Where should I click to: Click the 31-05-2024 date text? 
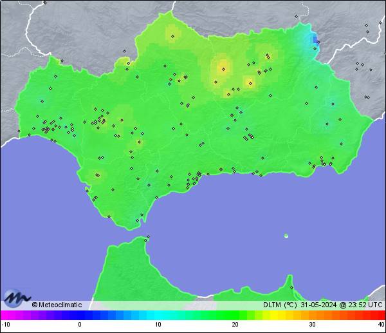(x=318, y=305)
